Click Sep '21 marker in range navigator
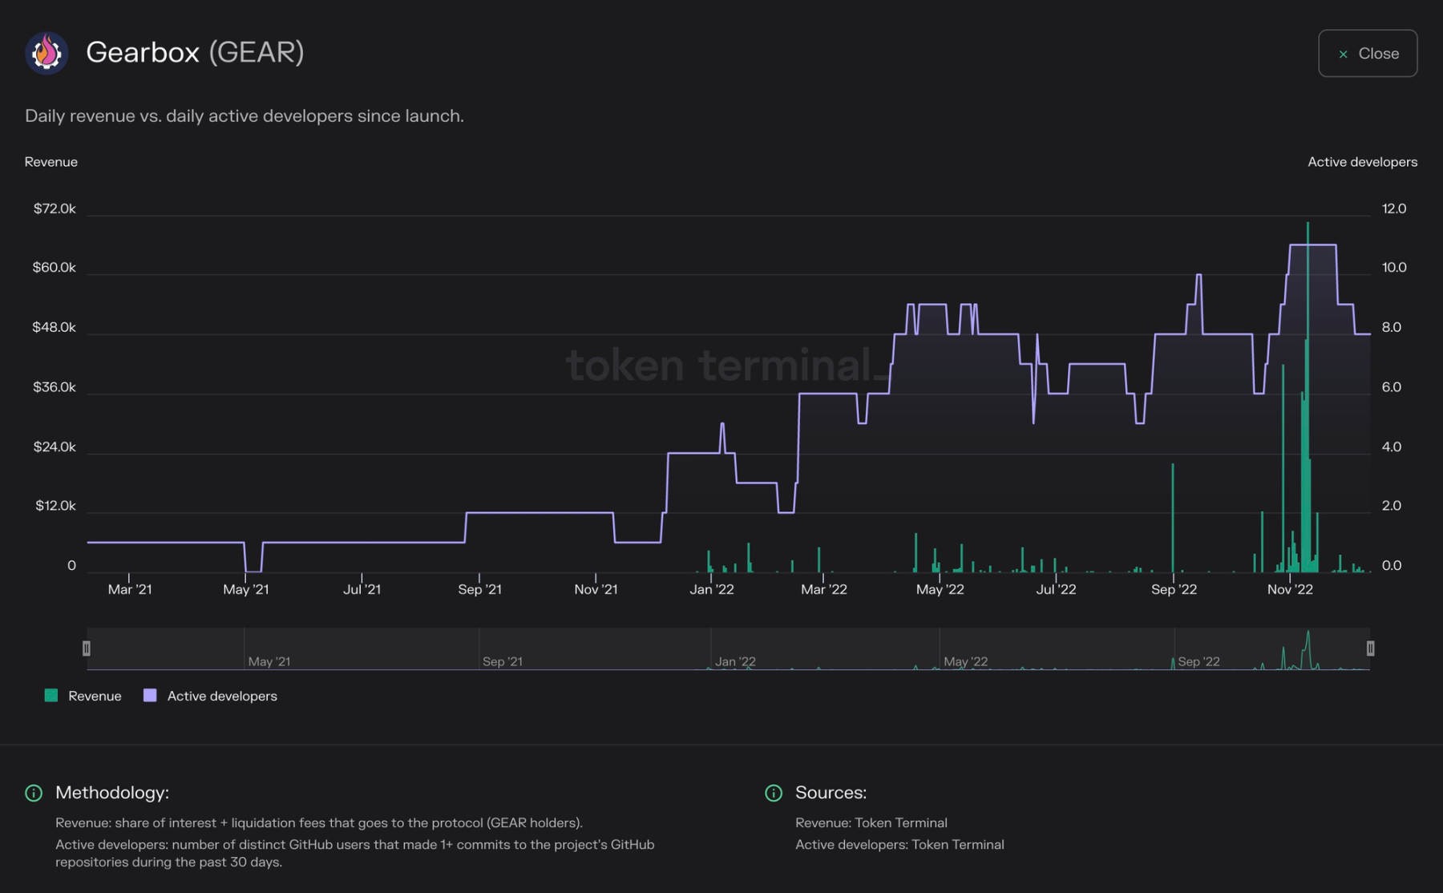Screen dimensions: 1443x893 [503, 661]
